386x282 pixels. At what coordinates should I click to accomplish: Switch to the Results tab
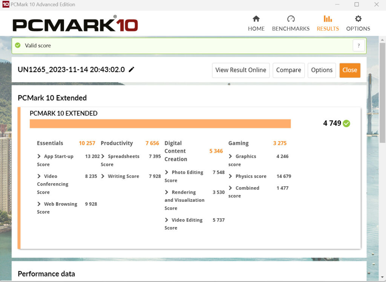[328, 24]
